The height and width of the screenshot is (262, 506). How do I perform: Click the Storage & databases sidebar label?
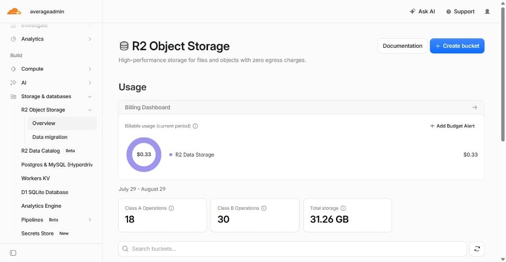point(46,97)
